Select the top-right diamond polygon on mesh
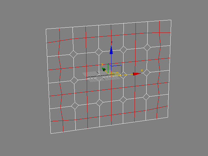This screenshot has height=156, width=208. point(147,48)
